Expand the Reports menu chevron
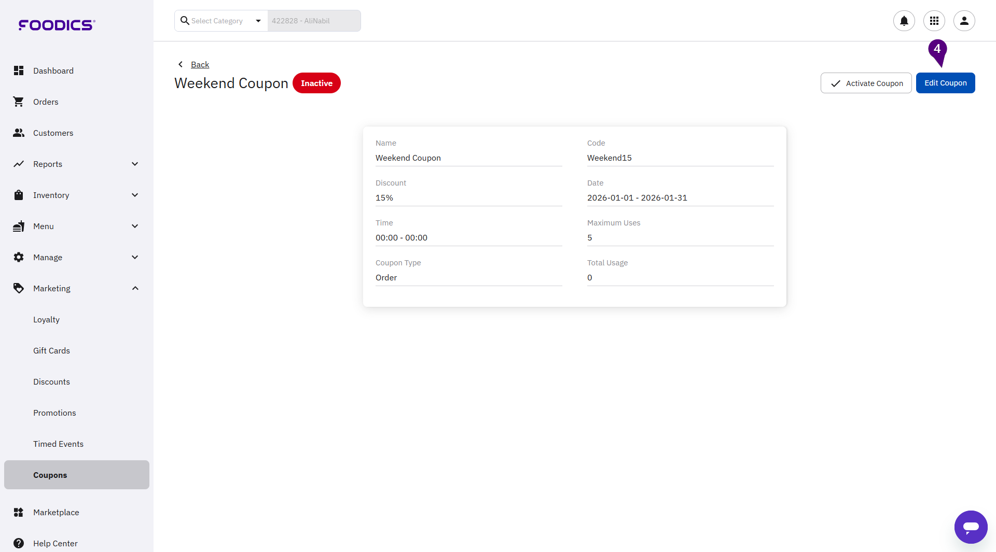 click(x=135, y=164)
